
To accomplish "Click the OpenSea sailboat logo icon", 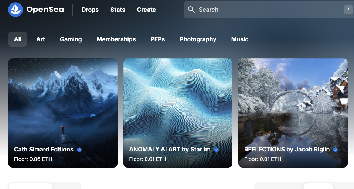I will point(16,10).
